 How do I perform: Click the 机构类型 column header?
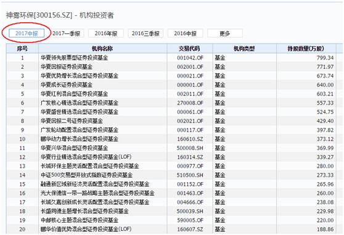click(244, 49)
